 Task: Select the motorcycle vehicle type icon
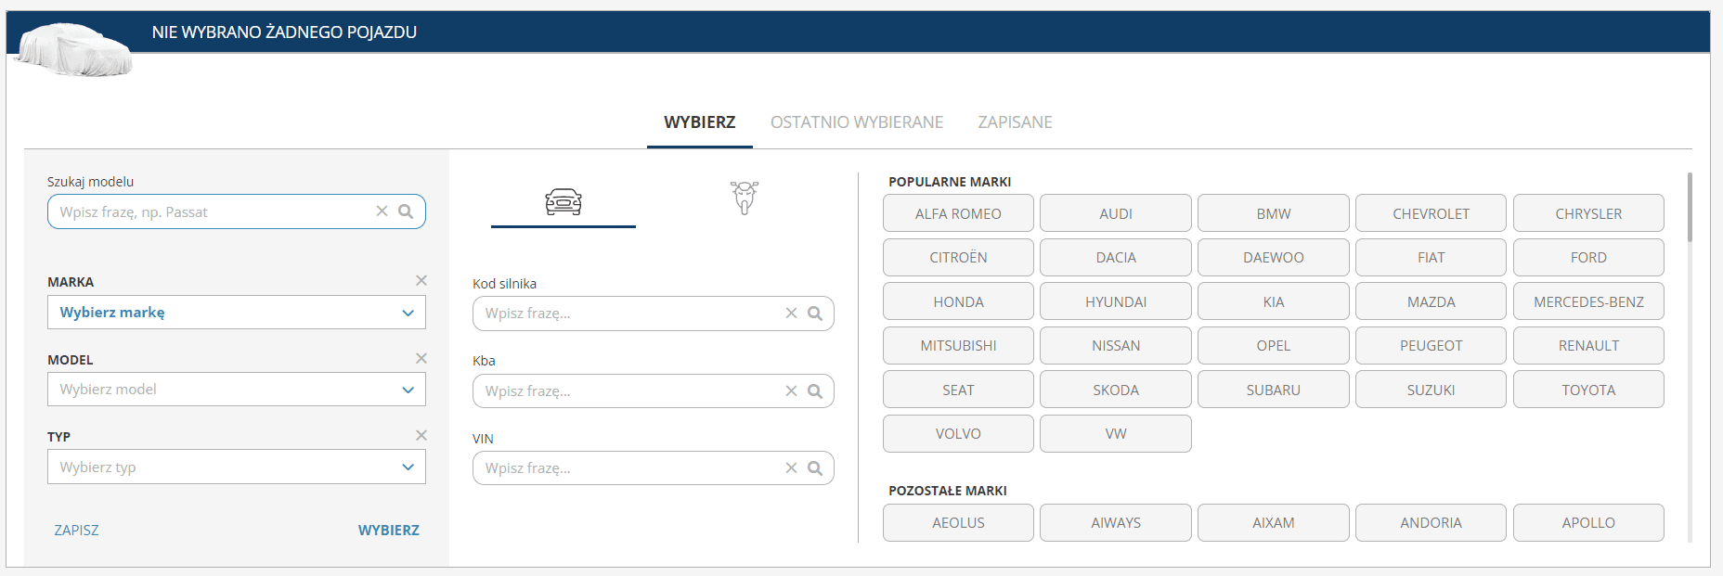point(745,198)
